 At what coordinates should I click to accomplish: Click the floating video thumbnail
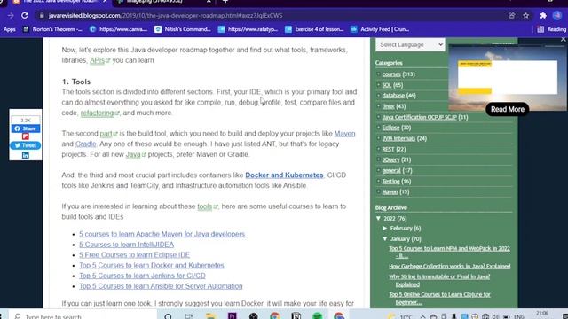pos(507,77)
